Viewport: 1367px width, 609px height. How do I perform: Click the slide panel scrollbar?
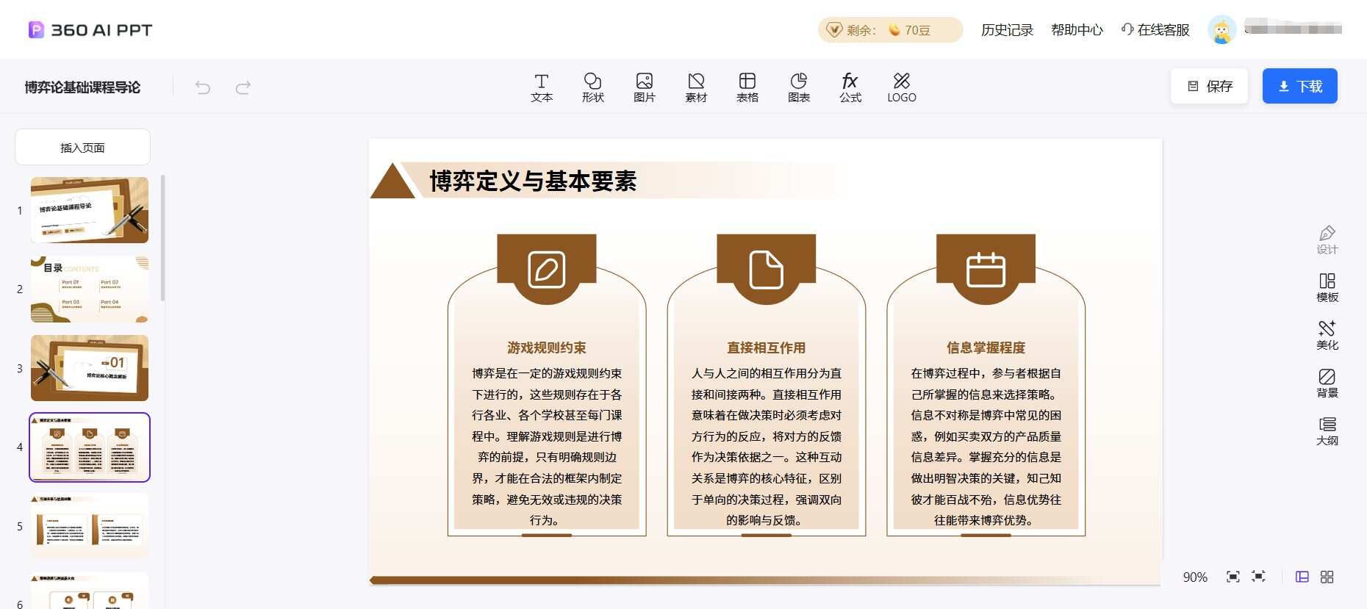click(x=162, y=238)
